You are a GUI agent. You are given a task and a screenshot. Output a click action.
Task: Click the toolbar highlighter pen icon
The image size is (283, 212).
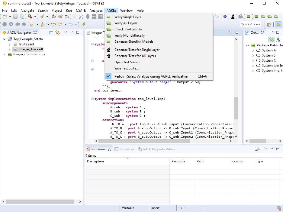[x=83, y=24]
